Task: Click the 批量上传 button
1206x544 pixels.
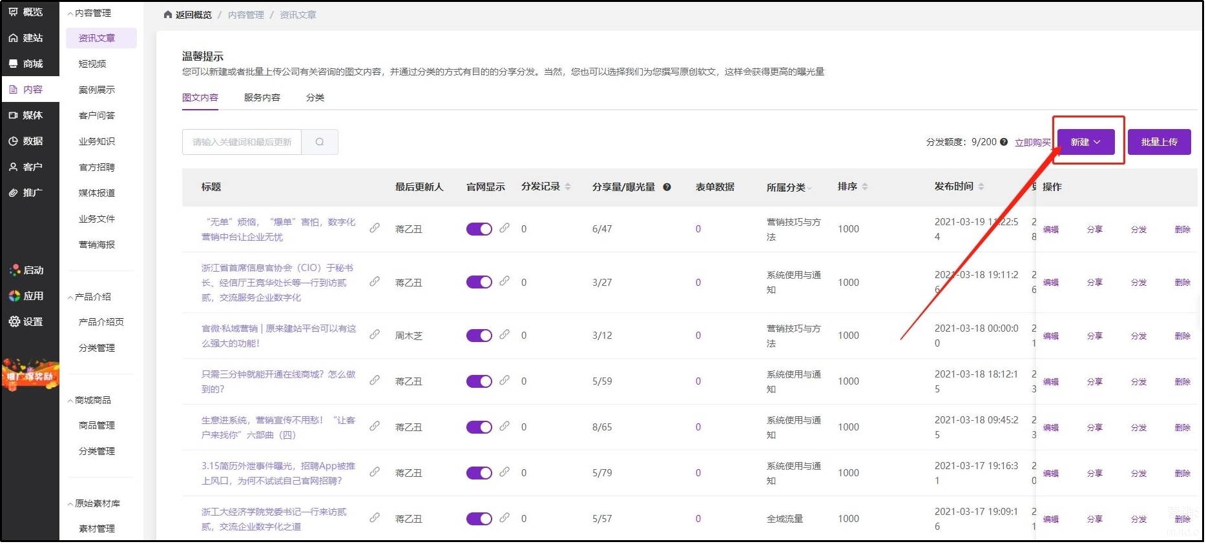Action: (1159, 142)
